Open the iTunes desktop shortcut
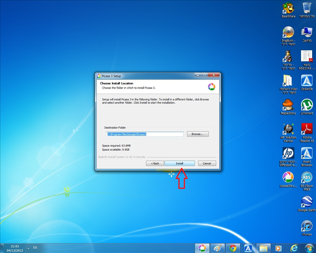 pyautogui.click(x=307, y=226)
